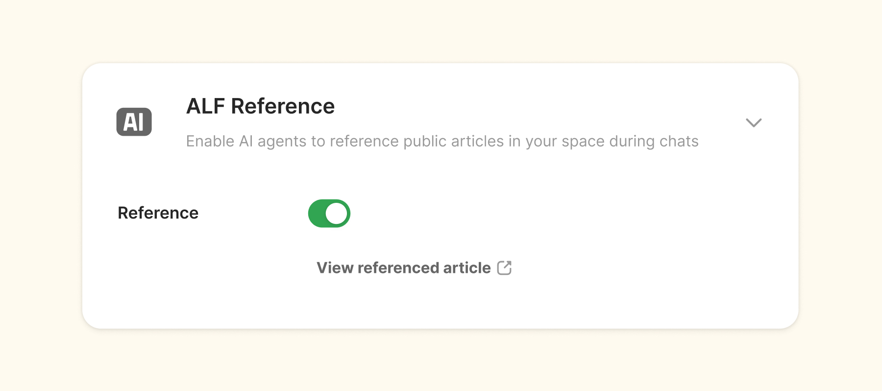Viewport: 882px width, 391px height.
Task: Click the down arrow beside ALF Reference
Action: (x=753, y=122)
